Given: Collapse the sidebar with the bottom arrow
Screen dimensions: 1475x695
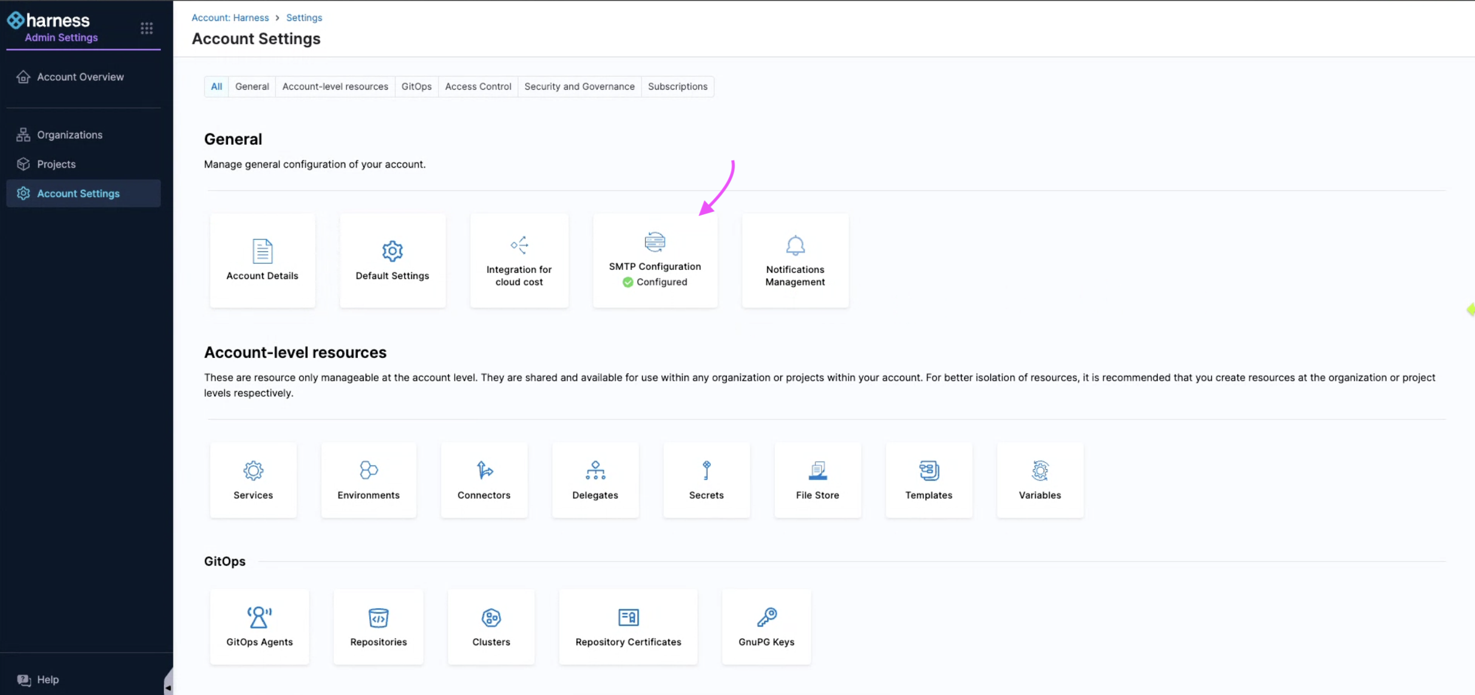Looking at the screenshot, I should pos(168,687).
